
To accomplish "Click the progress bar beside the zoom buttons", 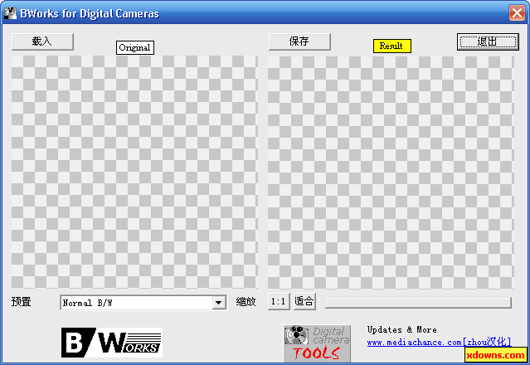I will (x=418, y=303).
